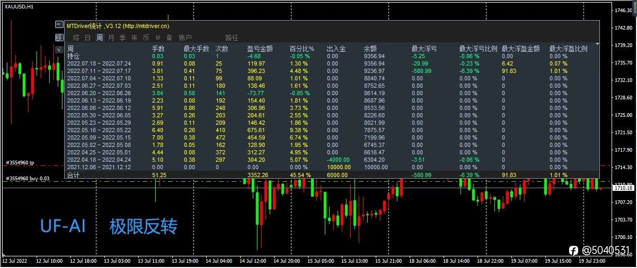Click the 最大浮亏比例 column header
The width and height of the screenshot is (637, 268).
478,49
